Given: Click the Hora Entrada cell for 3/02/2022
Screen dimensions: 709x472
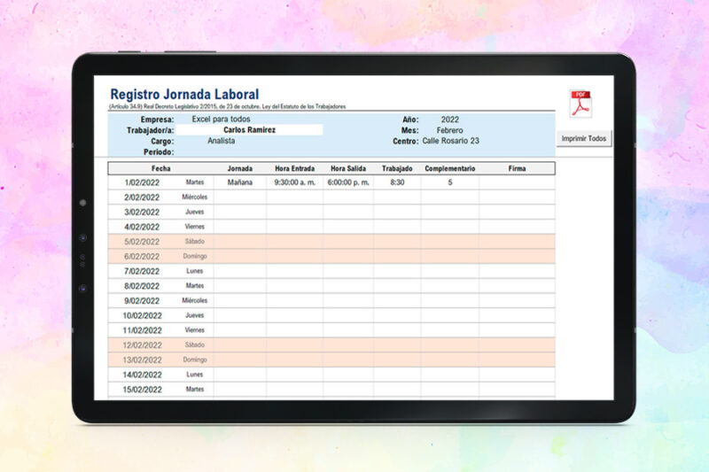Looking at the screenshot, I should point(295,213).
